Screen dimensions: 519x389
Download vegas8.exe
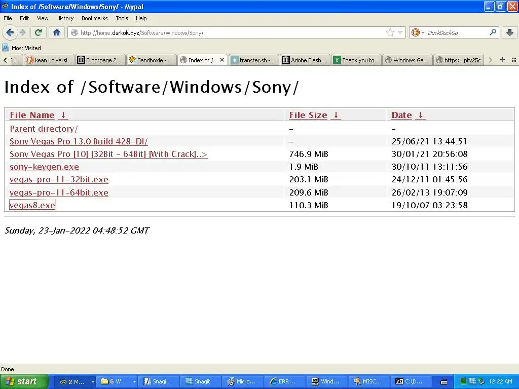click(x=32, y=205)
